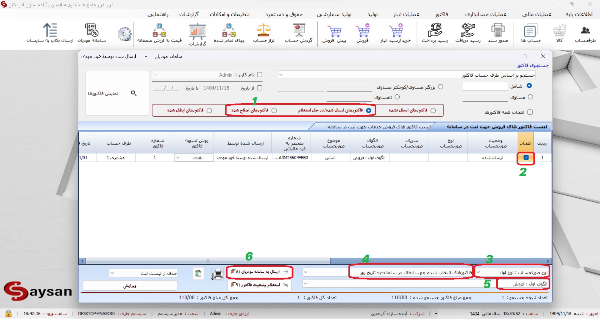This screenshot has width=600, height=319.
Task: Select the شامل radio button
Action: coord(529,86)
